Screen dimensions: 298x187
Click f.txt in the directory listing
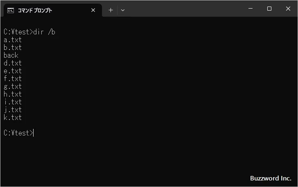(x=13, y=79)
